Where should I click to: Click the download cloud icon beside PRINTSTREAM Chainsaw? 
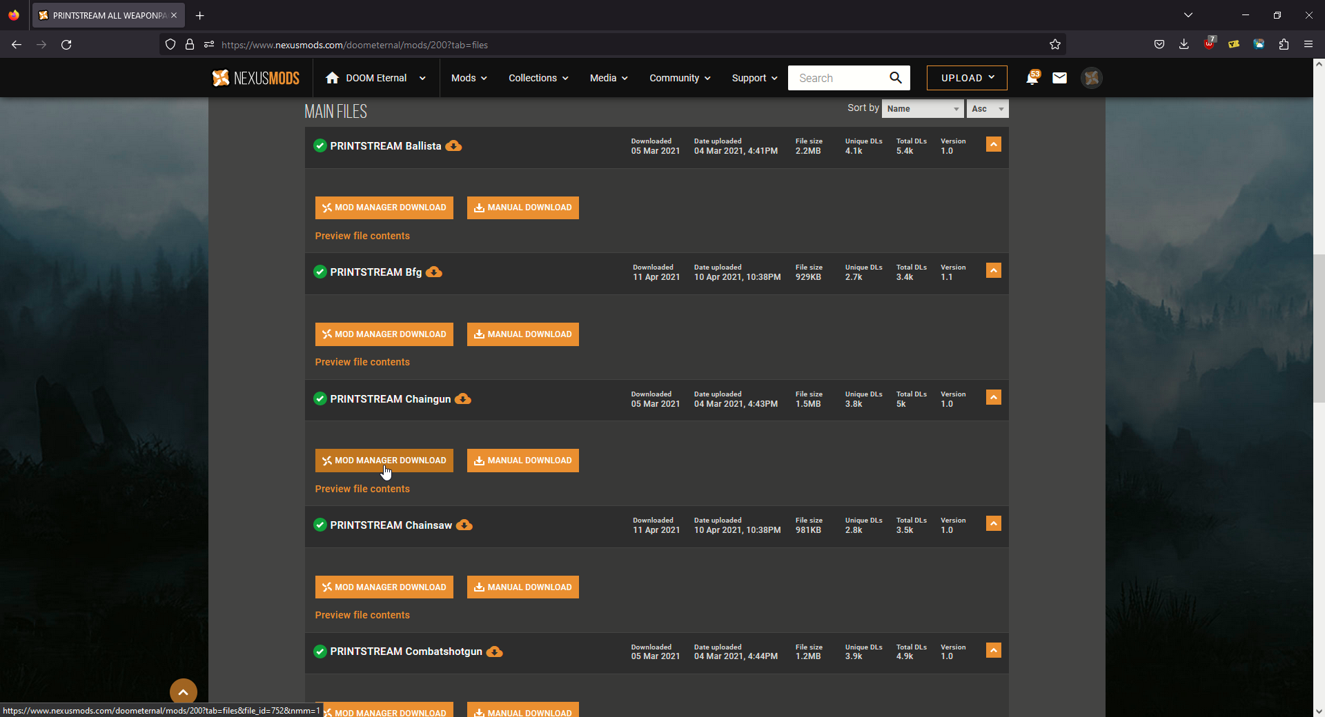point(464,525)
